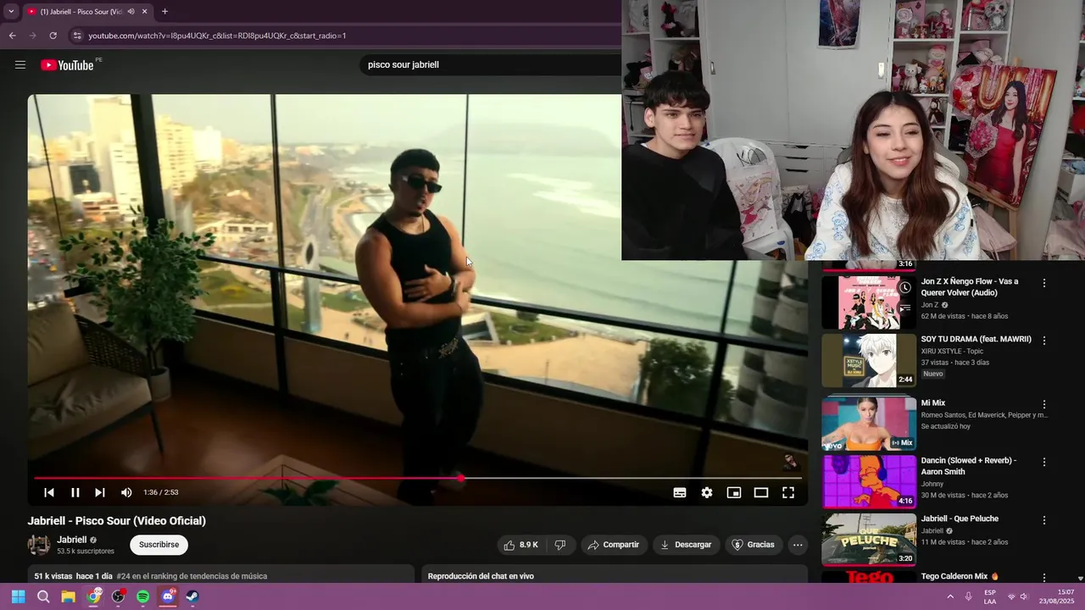Subscribe to Jabriell with Suscribirse
The image size is (1085, 610).
pos(159,545)
